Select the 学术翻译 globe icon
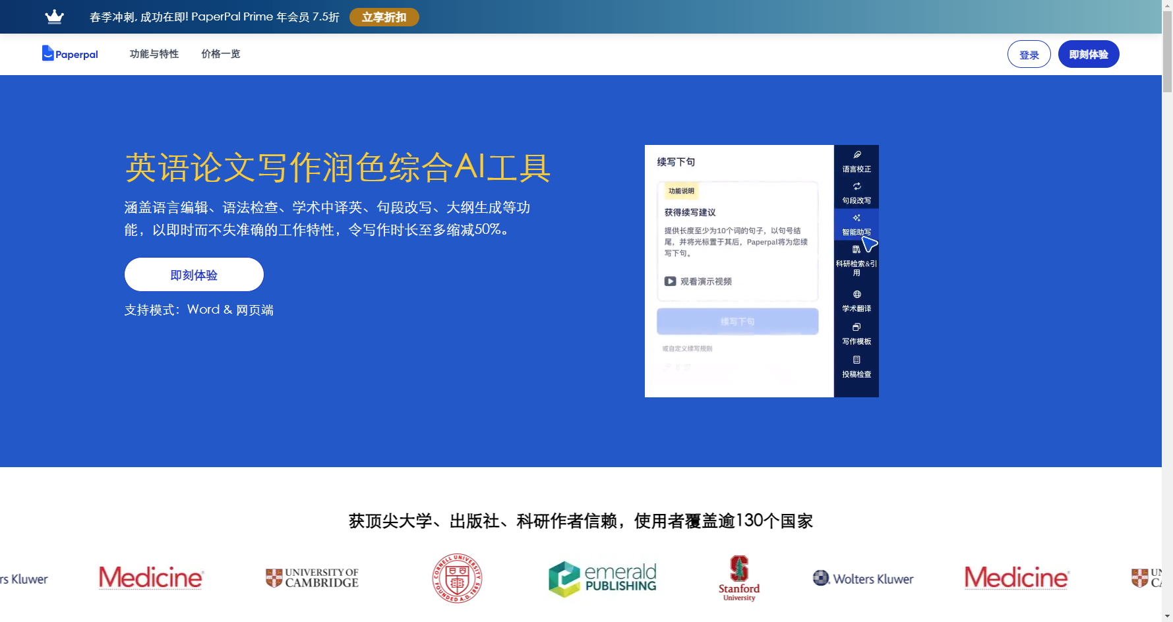This screenshot has width=1173, height=622. (857, 300)
